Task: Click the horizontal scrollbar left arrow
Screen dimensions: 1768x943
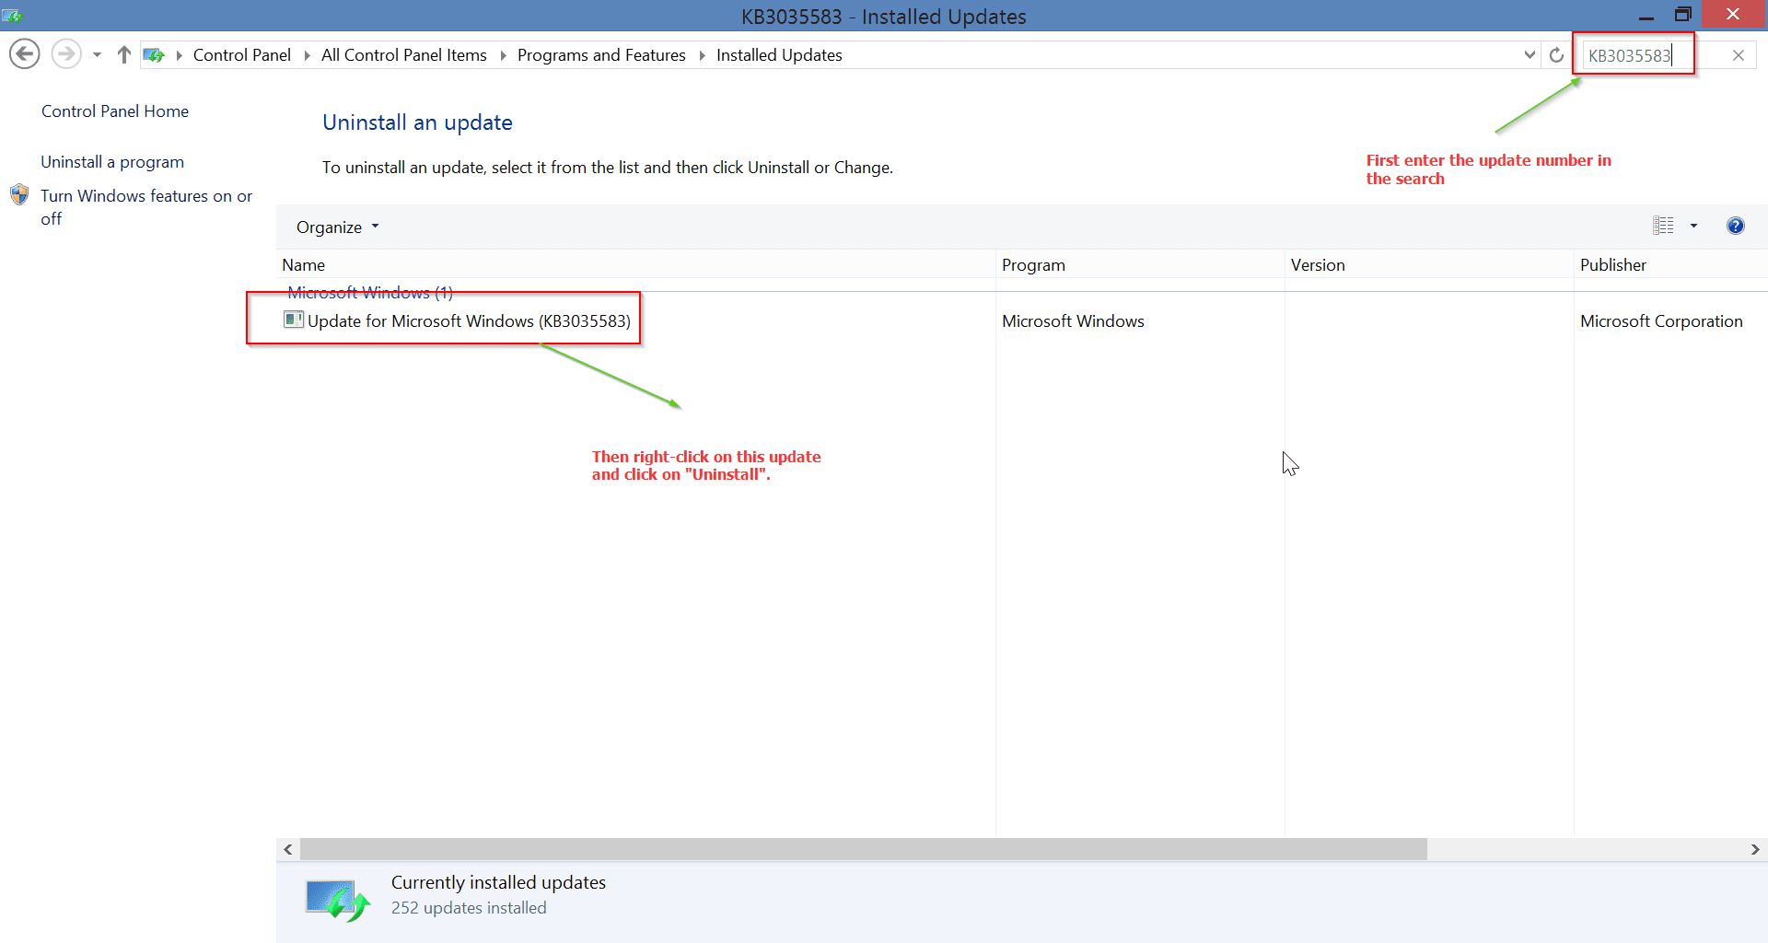Action: click(x=288, y=849)
